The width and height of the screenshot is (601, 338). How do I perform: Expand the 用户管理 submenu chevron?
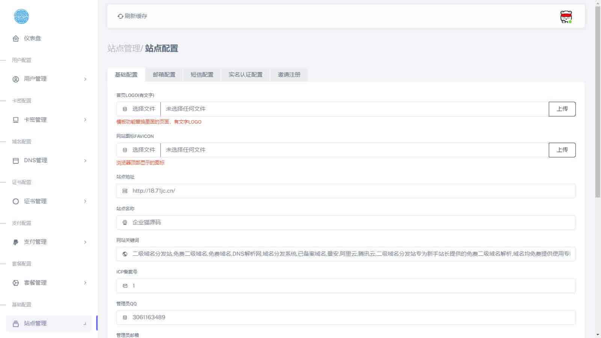85,79
